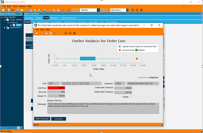Click the orange current order dot on chart
The image size is (203, 133).
[x=137, y=59]
